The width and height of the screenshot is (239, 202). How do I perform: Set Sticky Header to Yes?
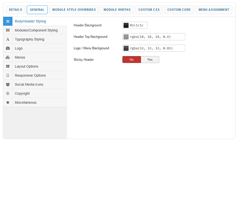coord(150,60)
